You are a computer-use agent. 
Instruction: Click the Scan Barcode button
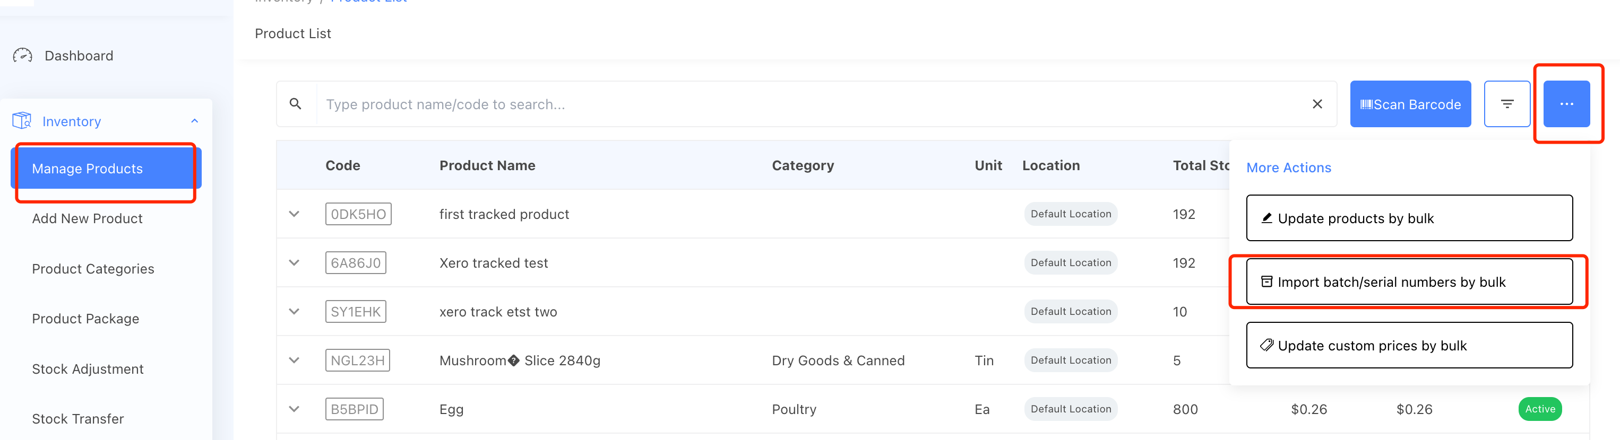click(x=1410, y=104)
